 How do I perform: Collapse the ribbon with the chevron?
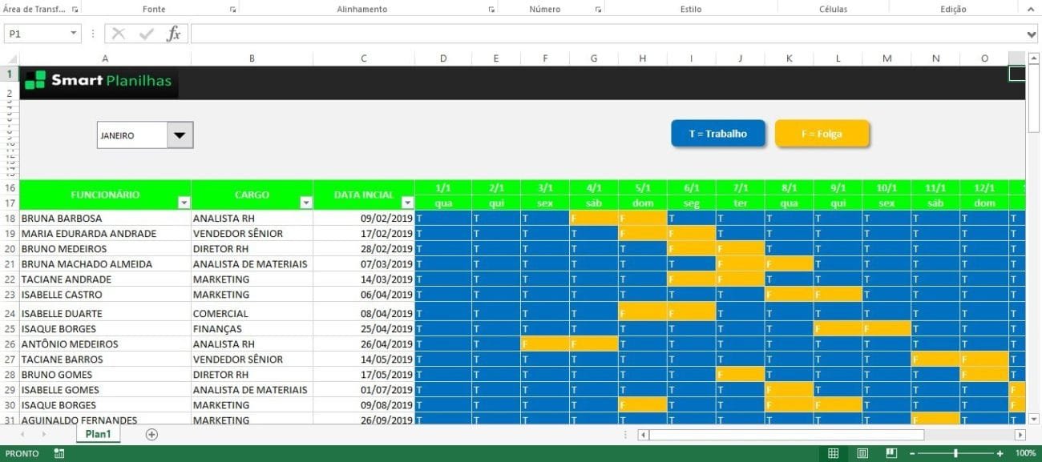pos(1031,9)
